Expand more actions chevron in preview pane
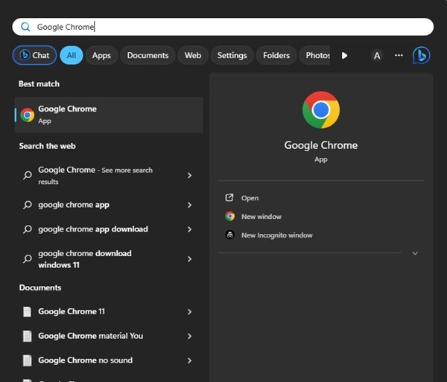The height and width of the screenshot is (382, 447). coord(415,253)
